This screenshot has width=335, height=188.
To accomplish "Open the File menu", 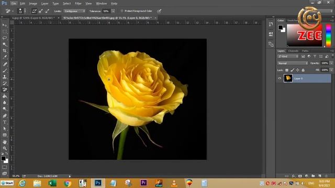I will (x=14, y=4).
